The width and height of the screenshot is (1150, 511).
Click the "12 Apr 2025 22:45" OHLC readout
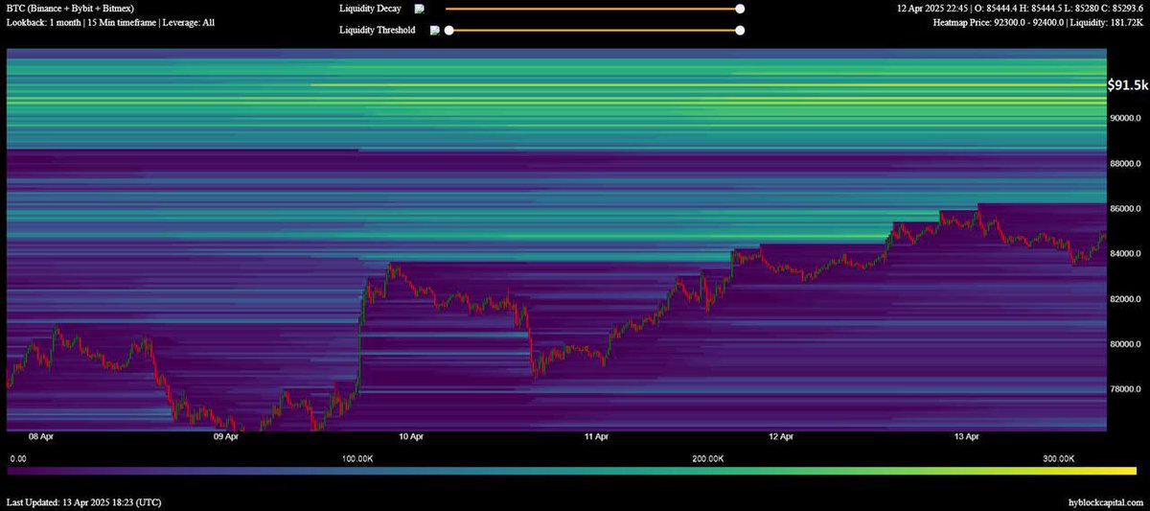[x=1019, y=8]
